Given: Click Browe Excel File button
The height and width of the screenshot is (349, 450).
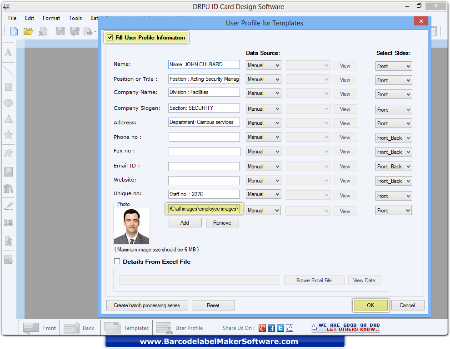Looking at the screenshot, I should click(x=314, y=280).
